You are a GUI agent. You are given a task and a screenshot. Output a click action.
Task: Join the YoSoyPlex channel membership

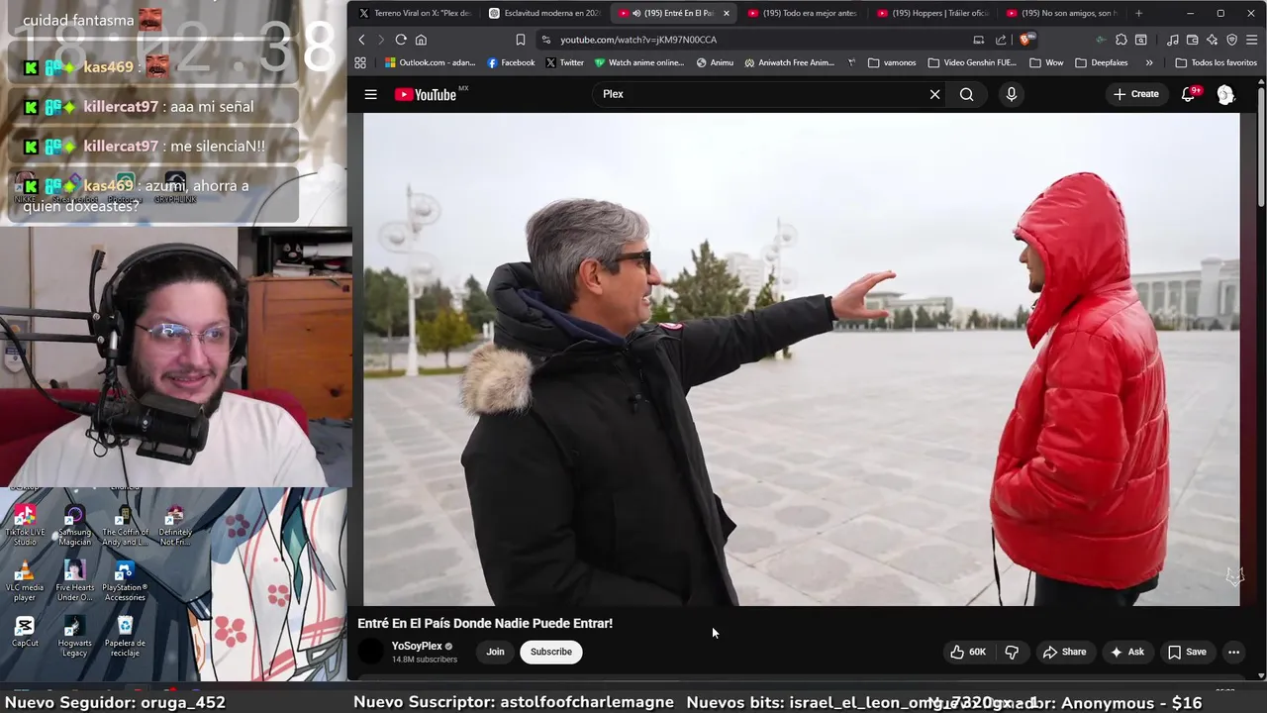click(495, 652)
